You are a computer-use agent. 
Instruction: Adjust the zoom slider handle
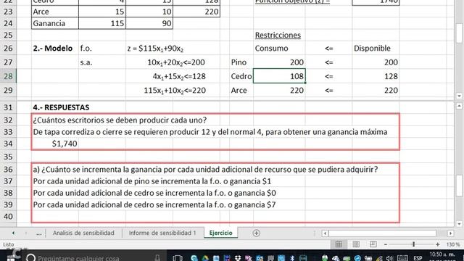tap(414, 244)
